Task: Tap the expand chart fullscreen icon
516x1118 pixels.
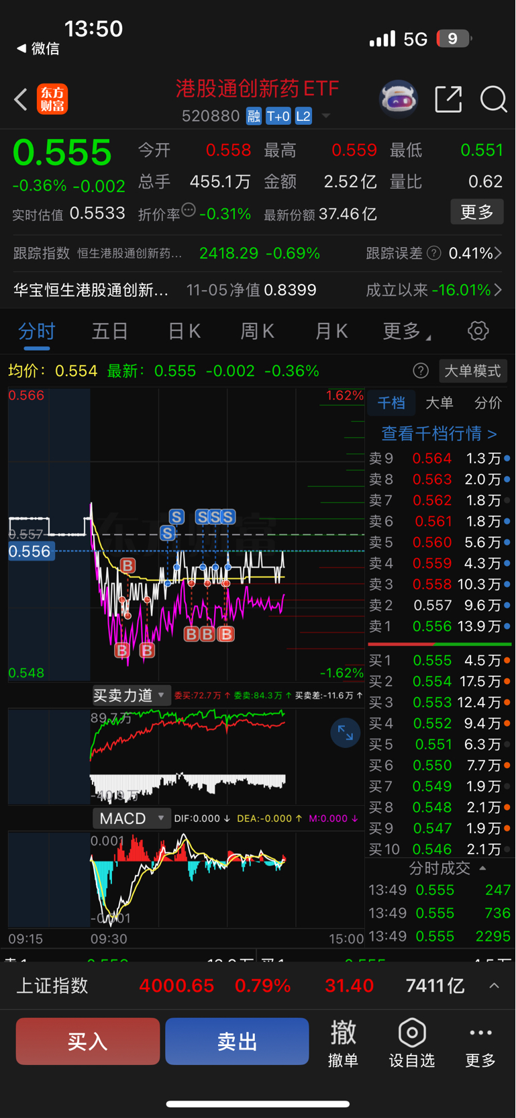Action: [x=346, y=733]
